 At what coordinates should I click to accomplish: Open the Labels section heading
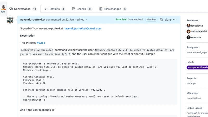coord(190,62)
